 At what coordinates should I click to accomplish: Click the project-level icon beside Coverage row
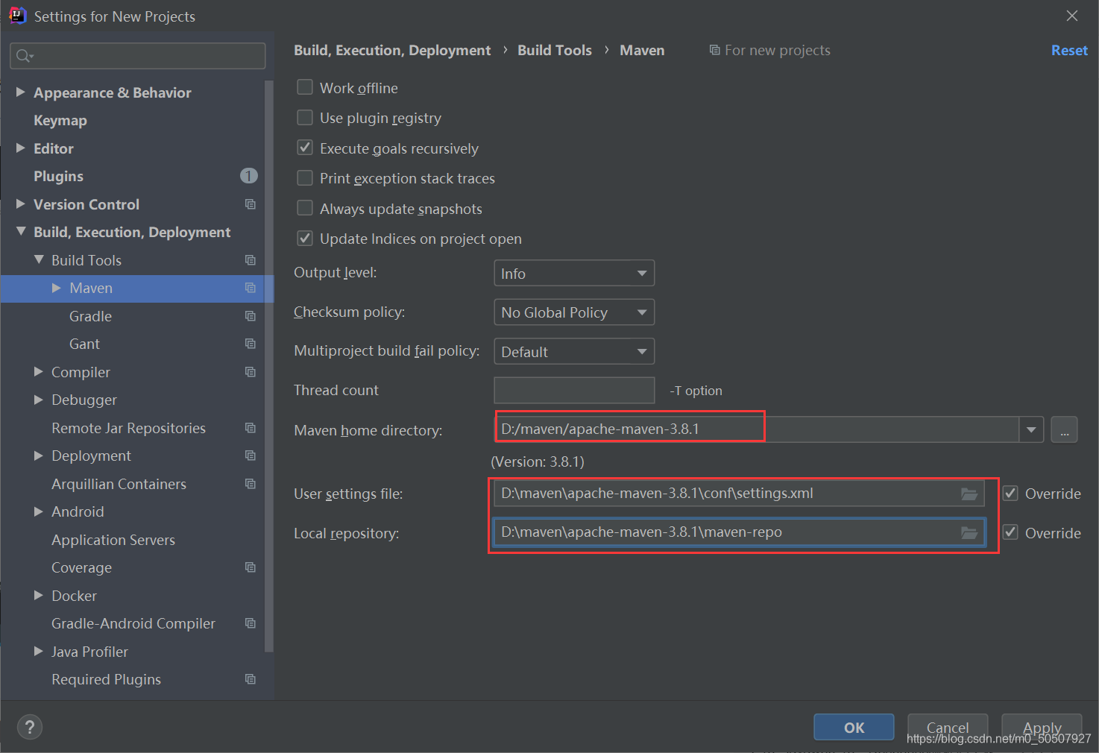pyautogui.click(x=251, y=567)
